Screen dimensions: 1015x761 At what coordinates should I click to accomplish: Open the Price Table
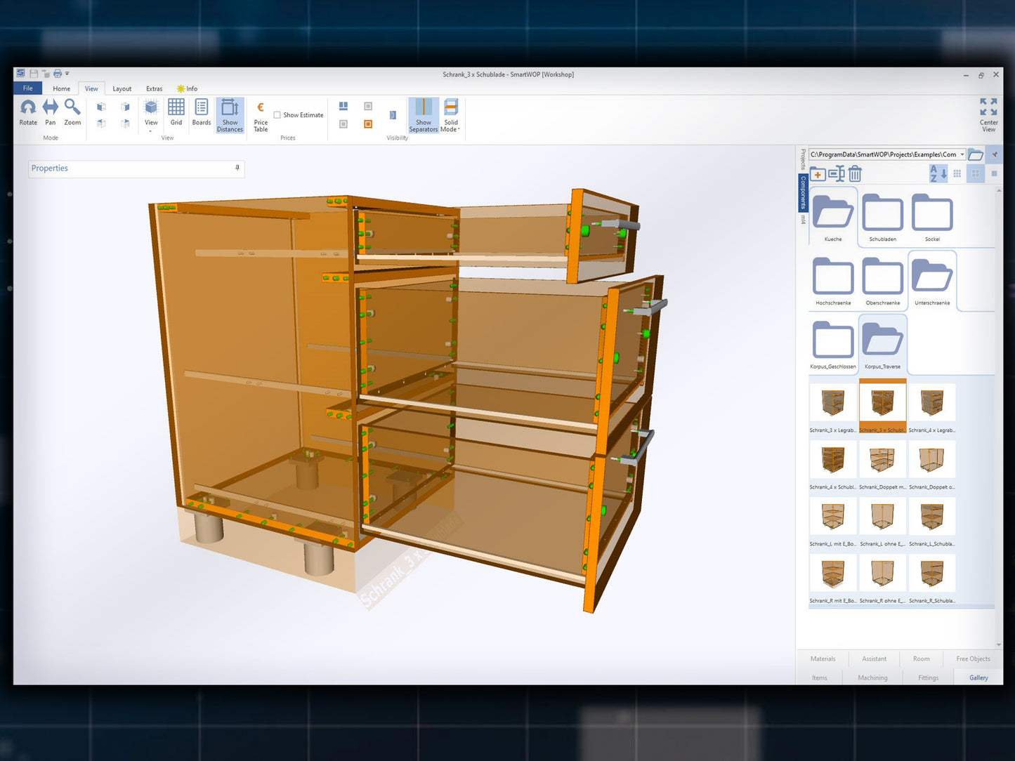tap(261, 116)
